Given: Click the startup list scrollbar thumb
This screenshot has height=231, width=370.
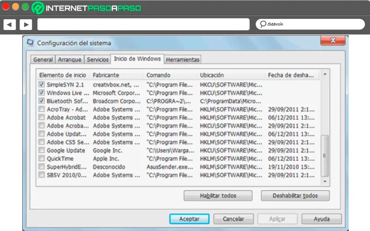Looking at the screenshot, I should click(x=325, y=156).
